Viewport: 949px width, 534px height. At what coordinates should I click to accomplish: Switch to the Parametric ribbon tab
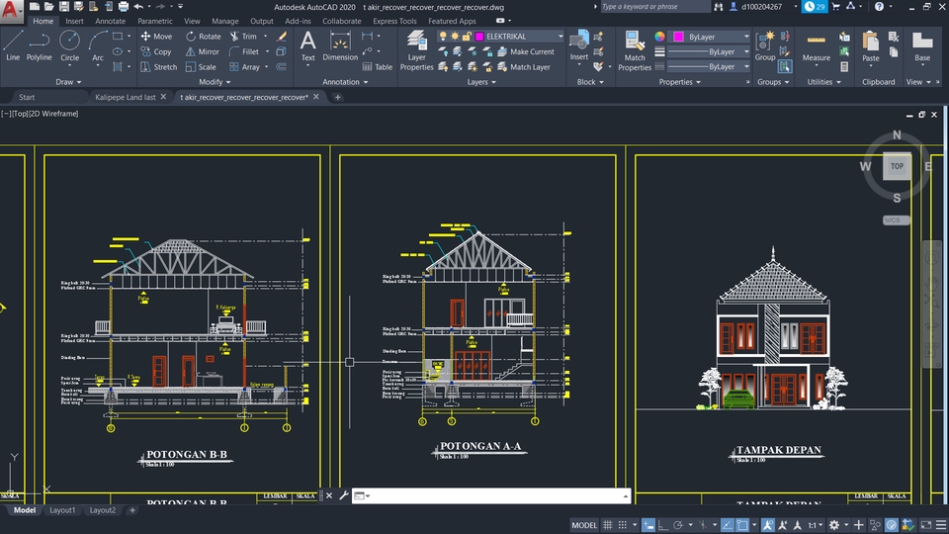pos(154,21)
